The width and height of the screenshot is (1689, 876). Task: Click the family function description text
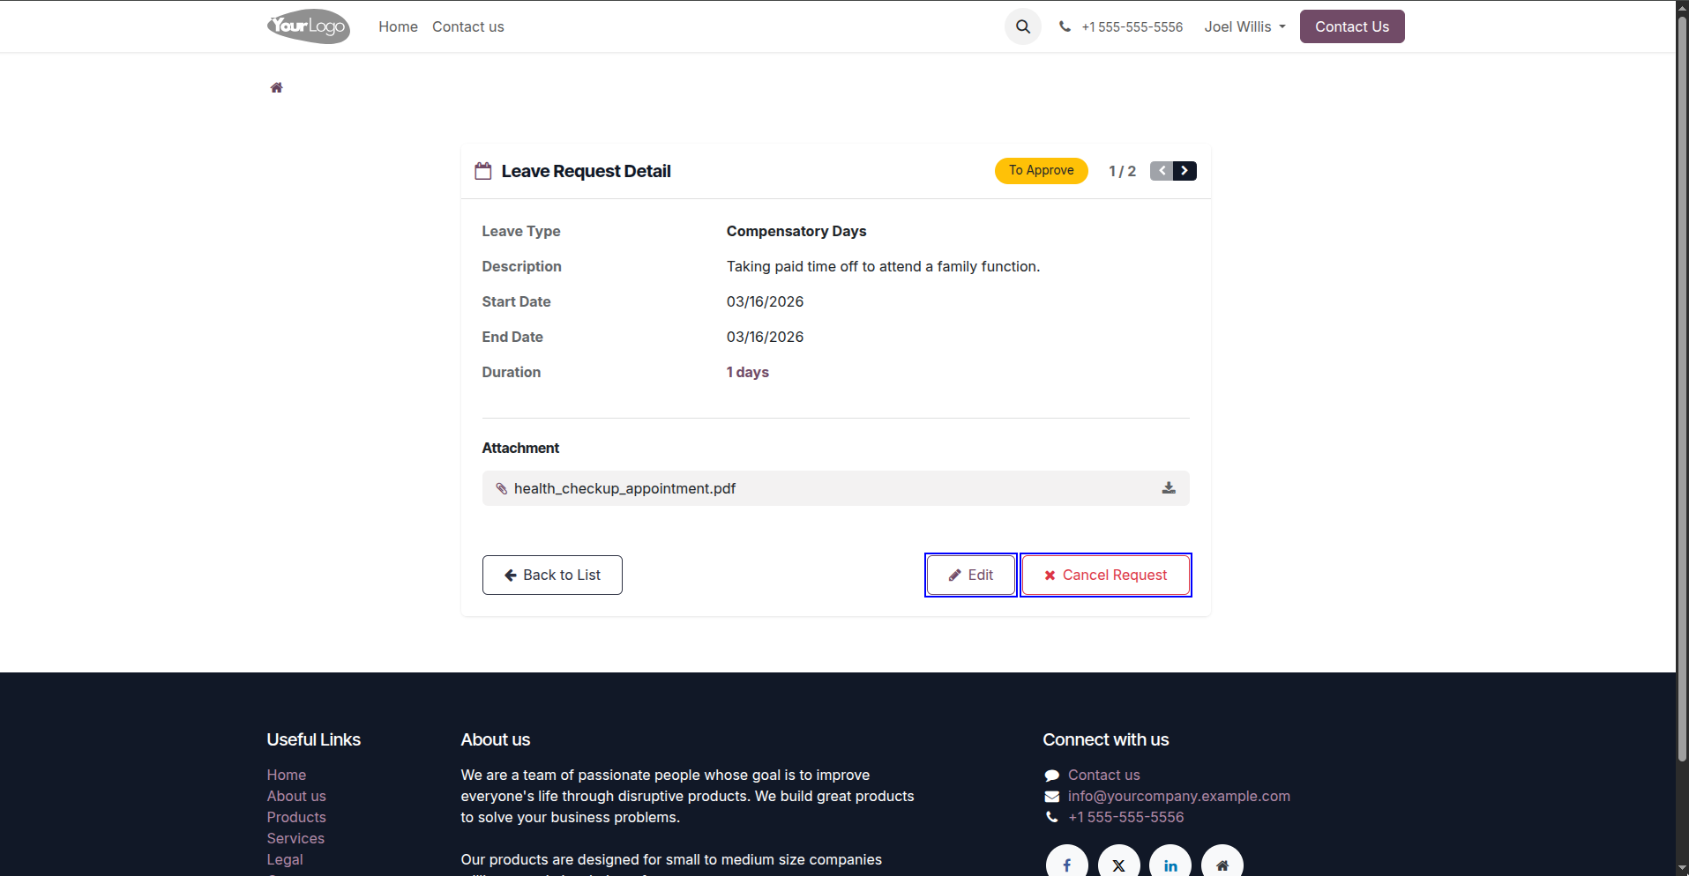(883, 266)
